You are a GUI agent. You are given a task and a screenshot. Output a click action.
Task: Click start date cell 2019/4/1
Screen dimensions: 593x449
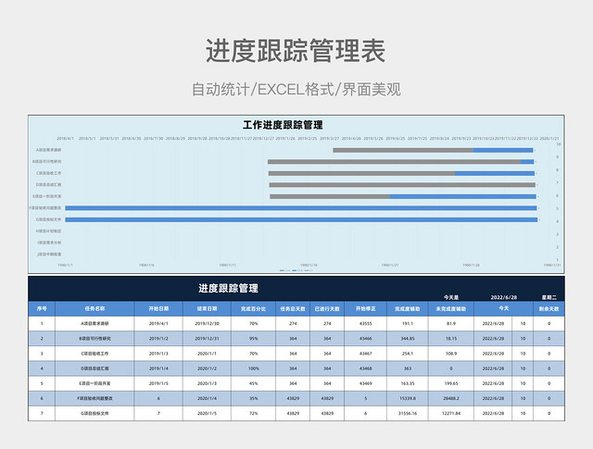tap(158, 323)
